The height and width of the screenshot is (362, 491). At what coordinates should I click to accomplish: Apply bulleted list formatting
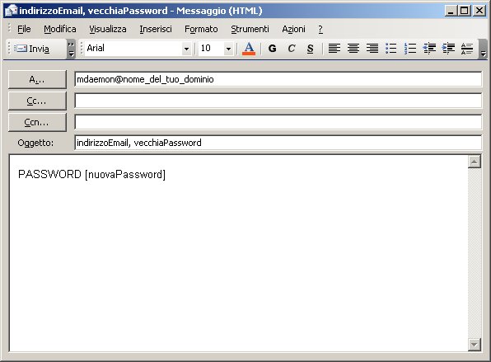391,49
